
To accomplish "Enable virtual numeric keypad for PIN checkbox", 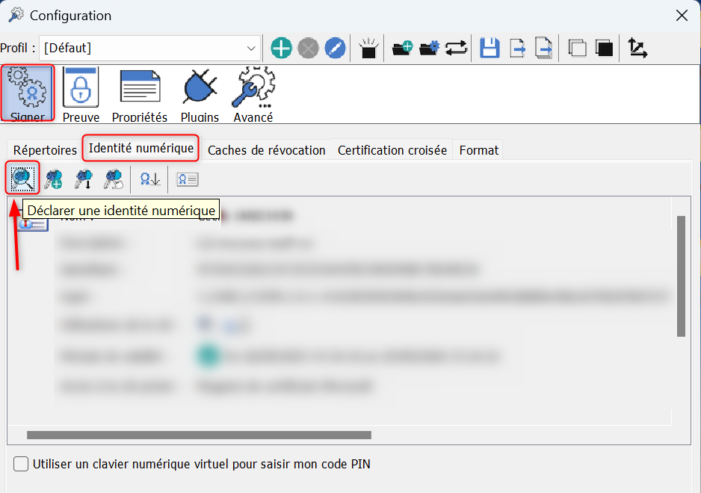I will point(21,464).
